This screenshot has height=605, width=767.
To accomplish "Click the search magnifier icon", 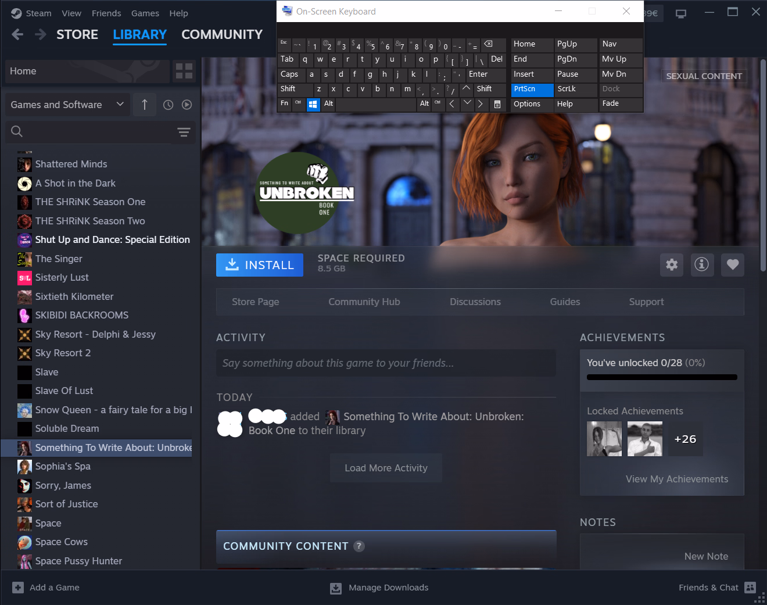I will click(17, 131).
